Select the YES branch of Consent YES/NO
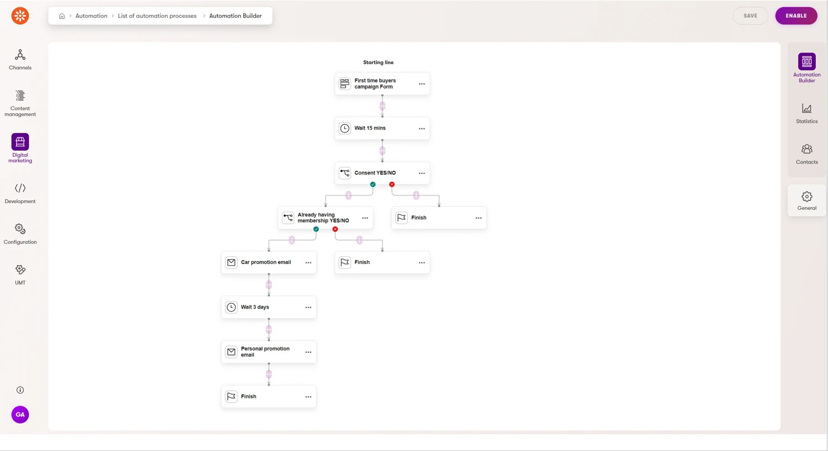The image size is (828, 451). [x=373, y=184]
